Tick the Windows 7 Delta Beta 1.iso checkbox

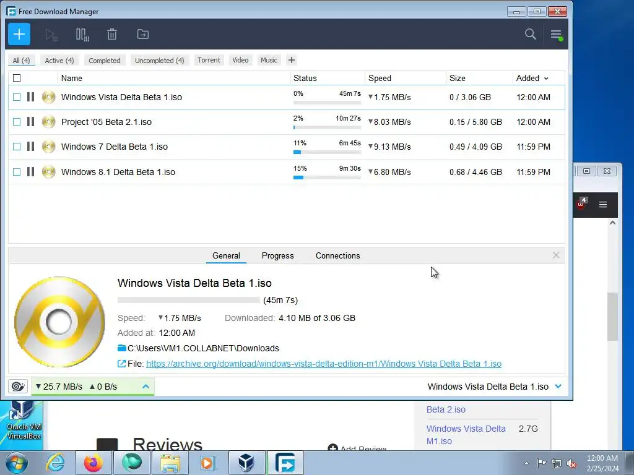pos(17,147)
